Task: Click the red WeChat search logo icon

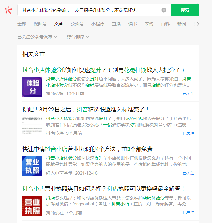Action: pos(8,10)
